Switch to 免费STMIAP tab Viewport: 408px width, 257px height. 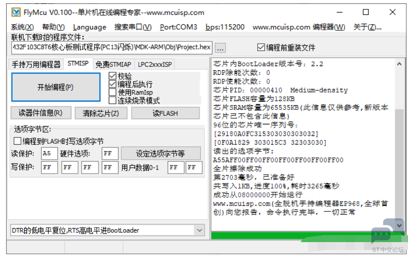coord(113,64)
